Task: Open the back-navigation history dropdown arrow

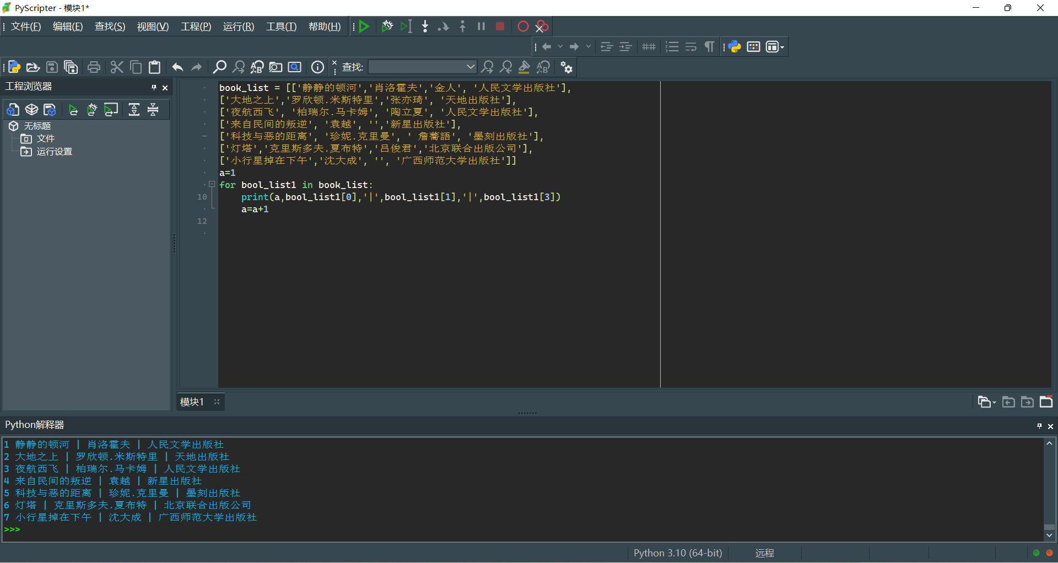Action: click(x=560, y=47)
